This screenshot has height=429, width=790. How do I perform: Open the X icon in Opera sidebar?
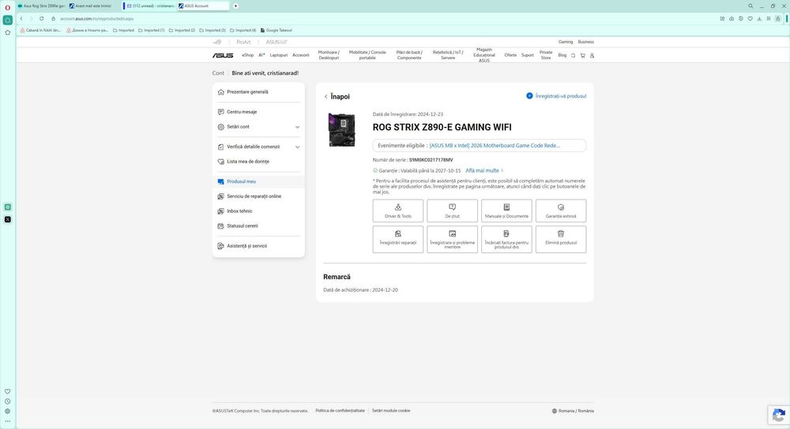(x=8, y=219)
